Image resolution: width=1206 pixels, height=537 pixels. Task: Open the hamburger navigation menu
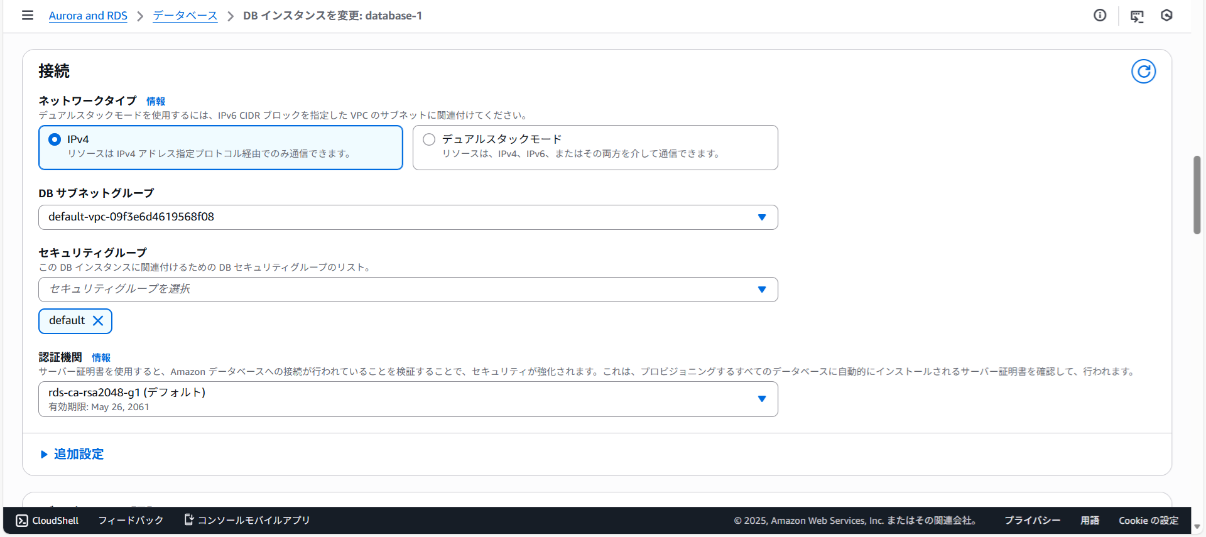(28, 15)
